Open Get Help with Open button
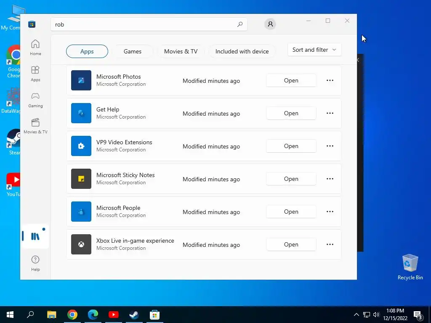Image resolution: width=431 pixels, height=323 pixels. 291,113
